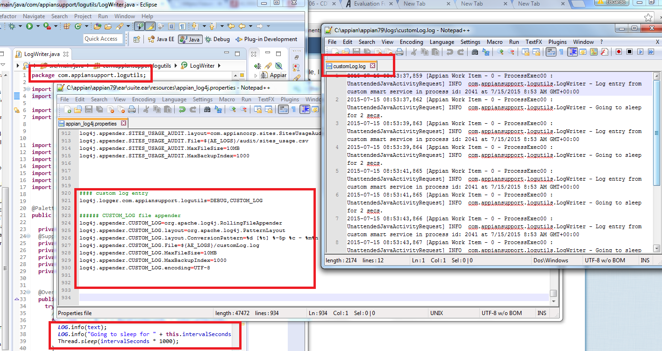The width and height of the screenshot is (662, 351).
Task: Switch to Debug perspective in Eclipse
Action: tap(218, 39)
